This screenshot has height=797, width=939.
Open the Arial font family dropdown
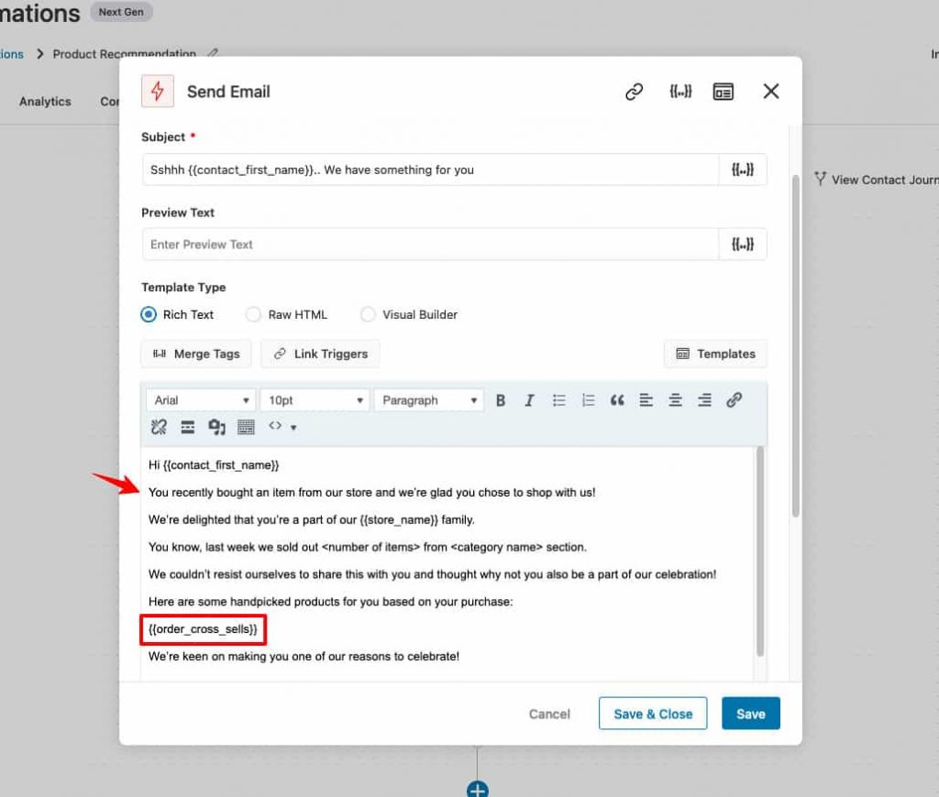pos(201,400)
